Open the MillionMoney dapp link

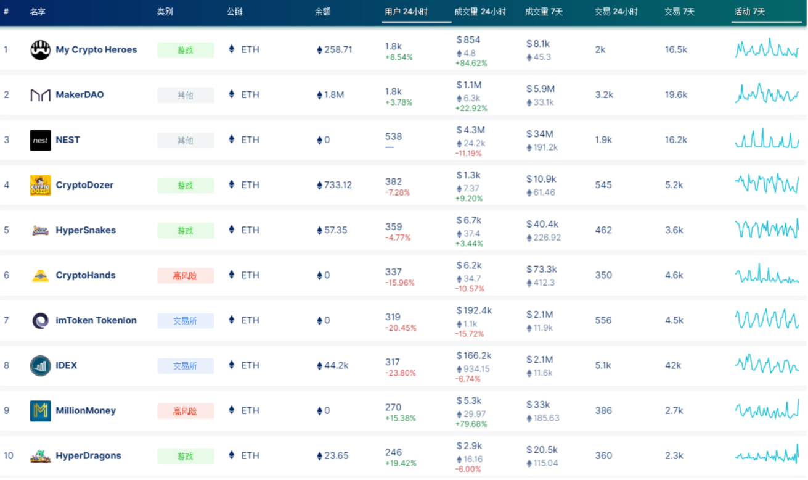pyautogui.click(x=86, y=411)
